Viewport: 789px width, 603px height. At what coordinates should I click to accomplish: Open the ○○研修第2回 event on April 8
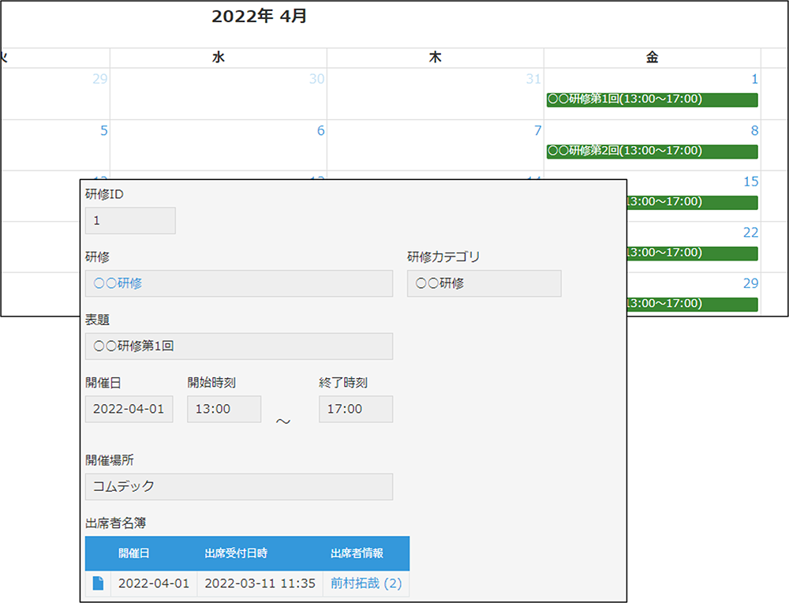click(652, 151)
